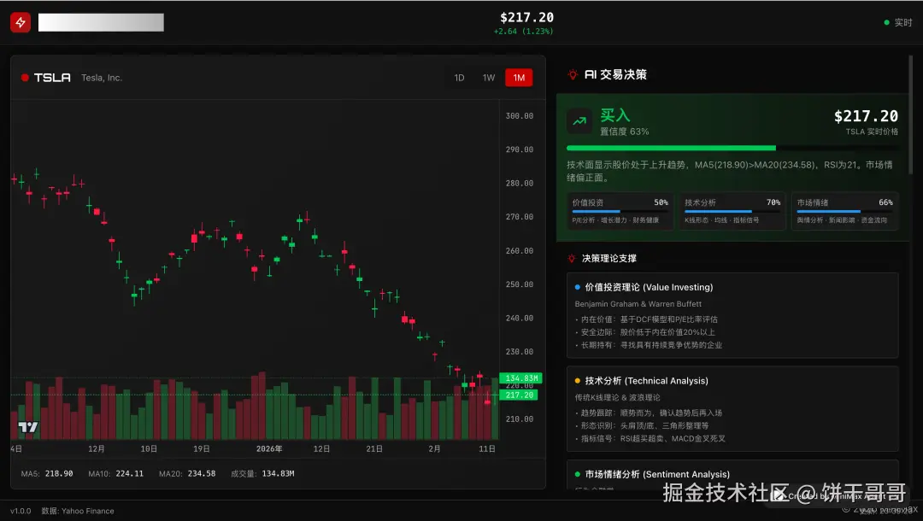The image size is (923, 521).
Task: Open the 市场情绪分析 (Sentiment Analysis) card
Action: coord(732,475)
